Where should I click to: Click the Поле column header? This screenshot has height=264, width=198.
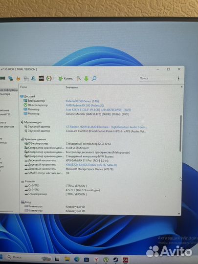(23, 87)
